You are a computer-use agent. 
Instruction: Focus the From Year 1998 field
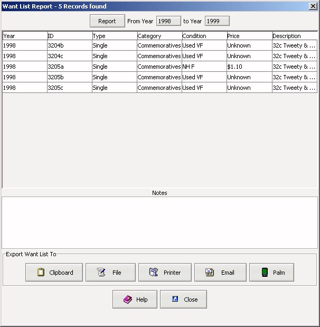[x=168, y=21]
